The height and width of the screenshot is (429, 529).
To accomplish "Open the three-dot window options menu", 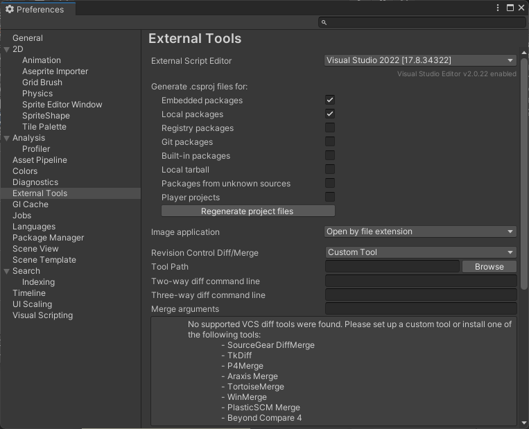I will (x=498, y=8).
